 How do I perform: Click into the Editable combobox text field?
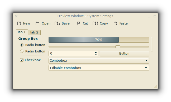click(97, 68)
